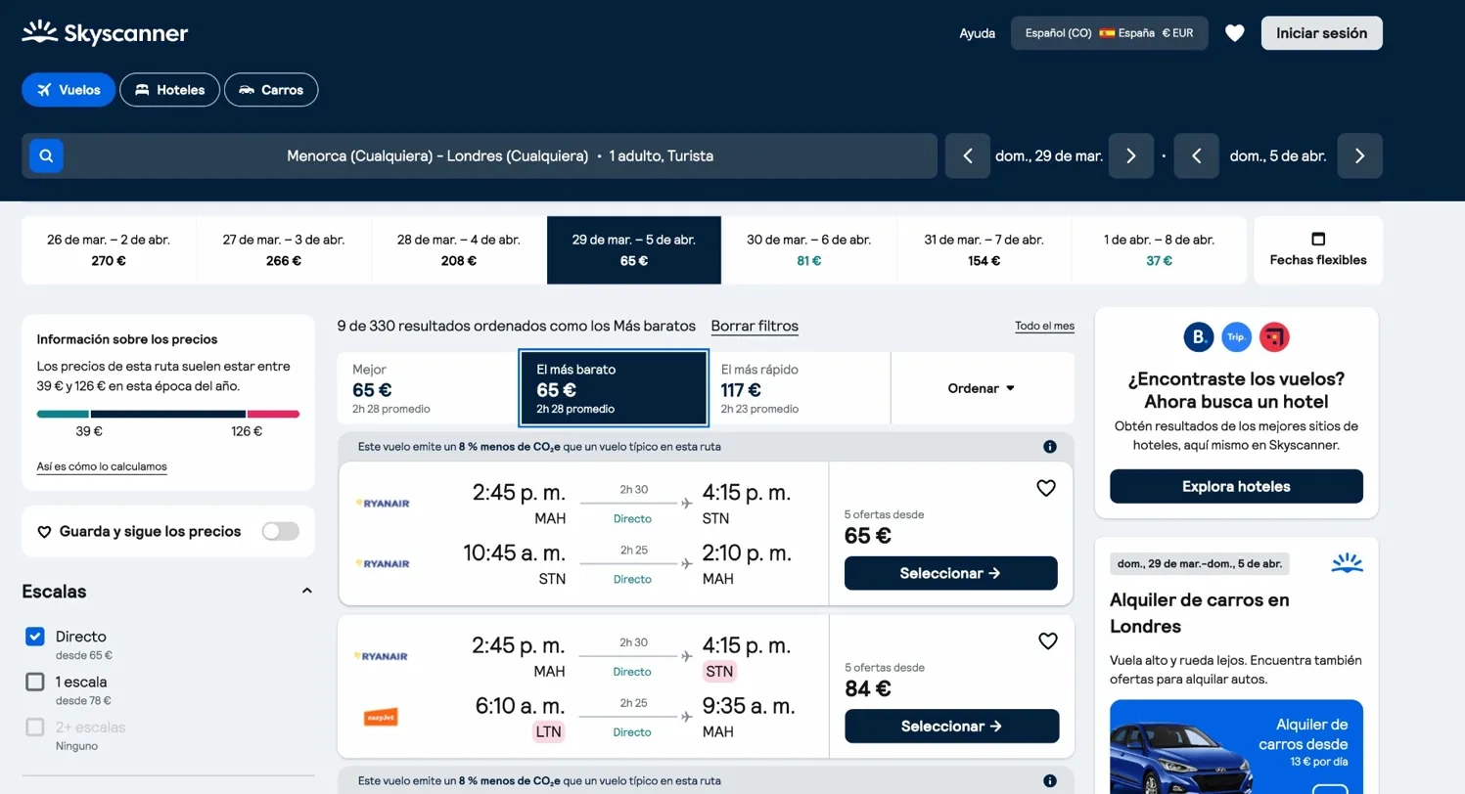Screen dimensions: 1465x794
Task: Open the Ordenar dropdown
Action: coord(980,388)
